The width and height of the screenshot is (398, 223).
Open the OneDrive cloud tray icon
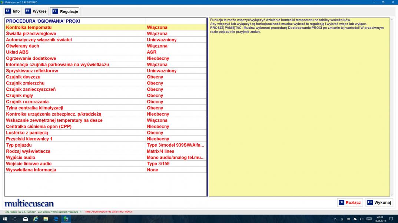pos(355,219)
